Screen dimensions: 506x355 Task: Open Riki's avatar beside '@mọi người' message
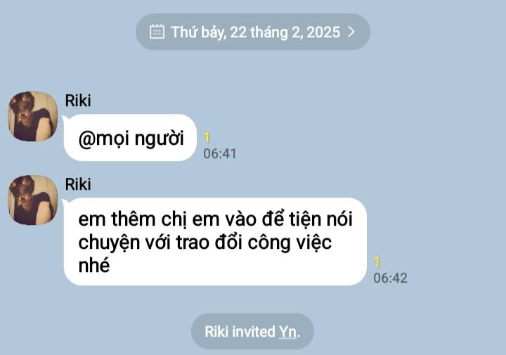point(32,116)
